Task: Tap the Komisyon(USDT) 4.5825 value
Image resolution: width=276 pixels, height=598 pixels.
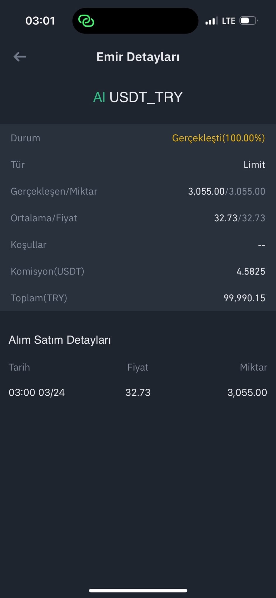Action: (x=251, y=271)
